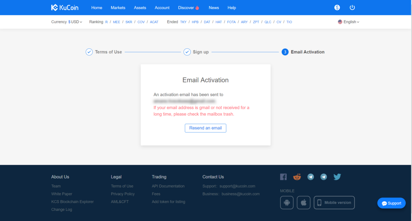The image size is (412, 221).
Task: Click the Mobile version button
Action: [334, 202]
